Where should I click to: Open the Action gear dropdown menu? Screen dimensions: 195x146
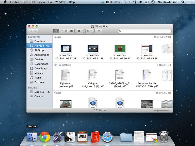click(x=80, y=31)
